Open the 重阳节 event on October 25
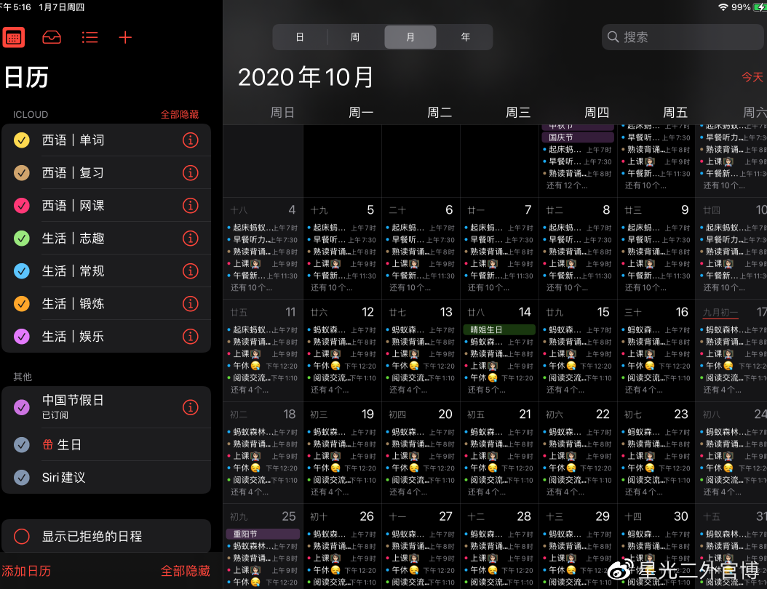The image size is (767, 589). (263, 534)
